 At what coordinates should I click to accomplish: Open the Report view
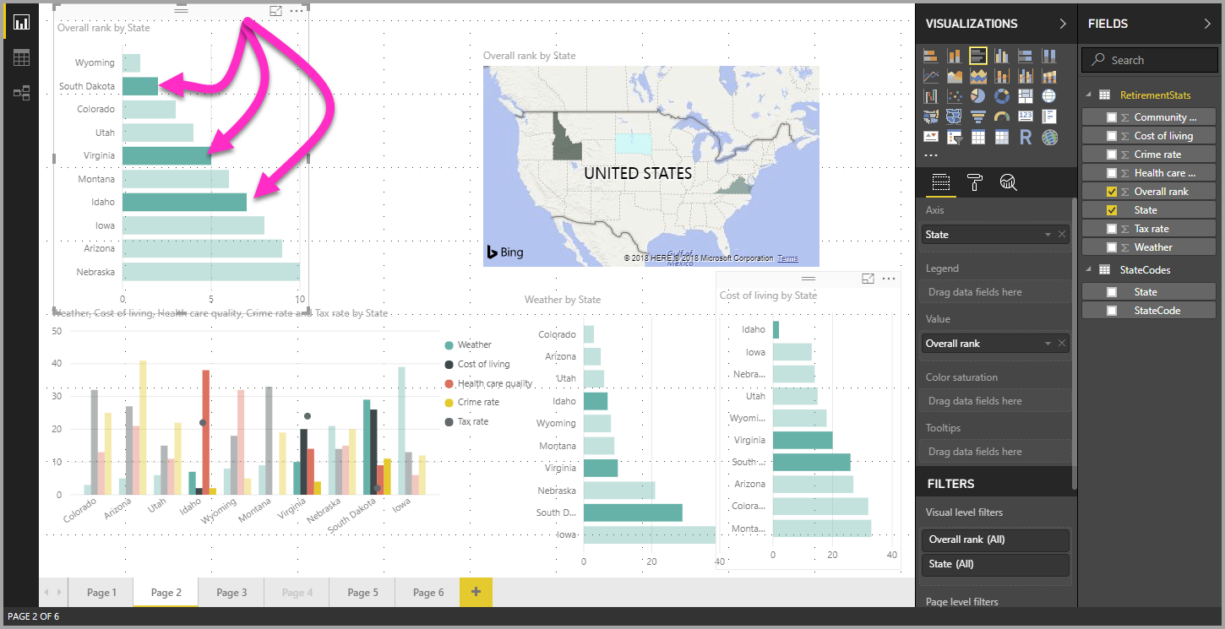(x=21, y=23)
